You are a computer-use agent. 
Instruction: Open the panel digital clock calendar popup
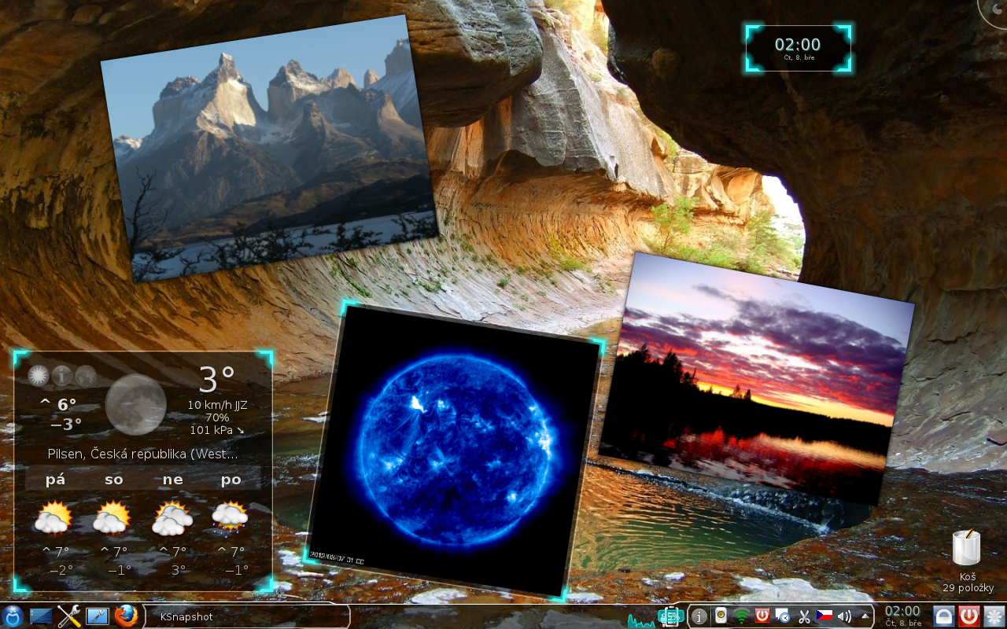point(902,616)
